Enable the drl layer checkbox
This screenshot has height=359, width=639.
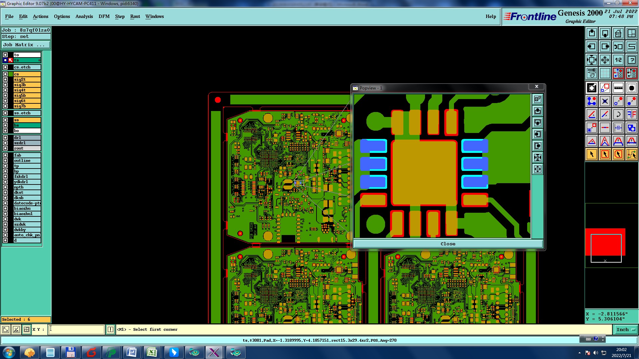click(5, 138)
